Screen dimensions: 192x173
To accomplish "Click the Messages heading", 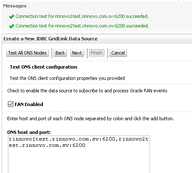I will pos(15,6).
